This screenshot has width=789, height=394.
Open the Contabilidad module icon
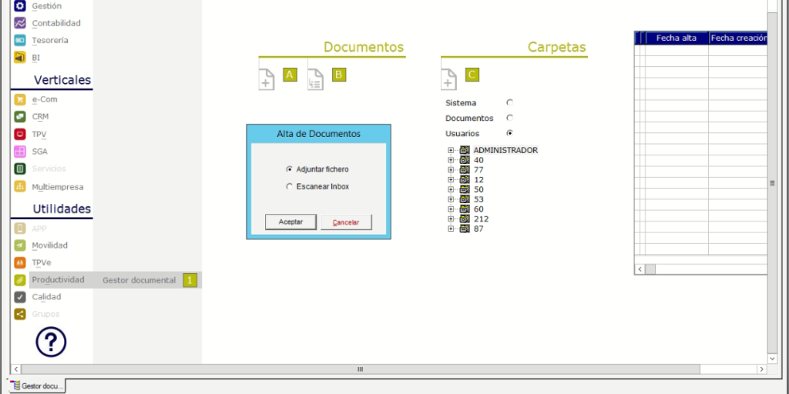20,23
